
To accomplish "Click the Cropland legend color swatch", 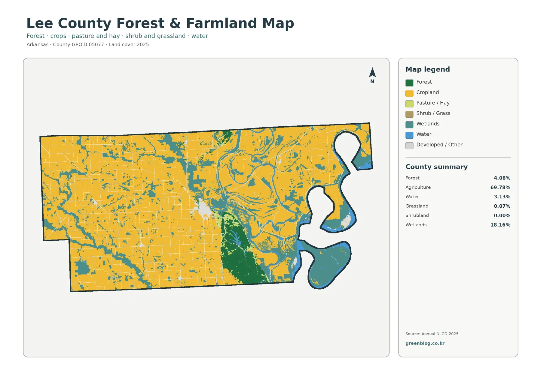I will pos(409,93).
